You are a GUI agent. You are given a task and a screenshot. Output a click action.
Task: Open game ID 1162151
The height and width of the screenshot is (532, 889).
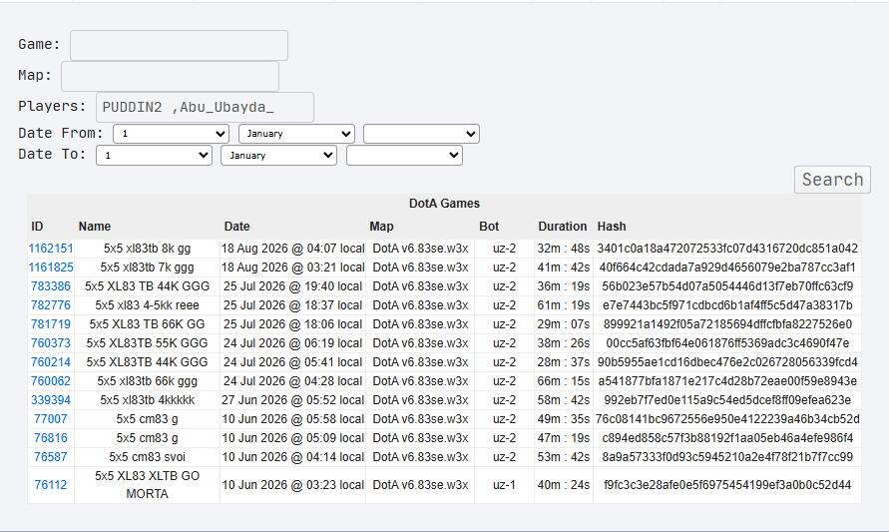(51, 249)
